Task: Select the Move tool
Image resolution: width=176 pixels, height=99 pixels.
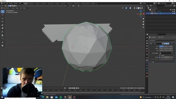Action: pyautogui.click(x=2, y=18)
